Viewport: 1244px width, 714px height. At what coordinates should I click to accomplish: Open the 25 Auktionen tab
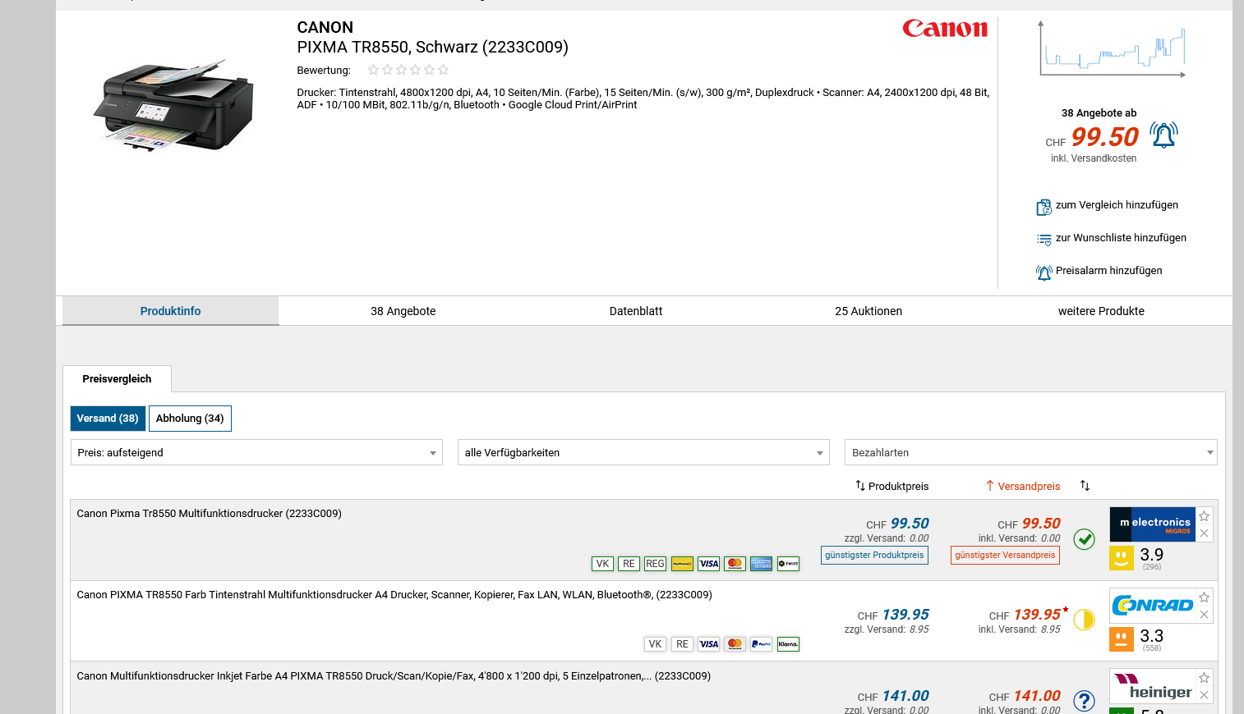[x=868, y=311]
